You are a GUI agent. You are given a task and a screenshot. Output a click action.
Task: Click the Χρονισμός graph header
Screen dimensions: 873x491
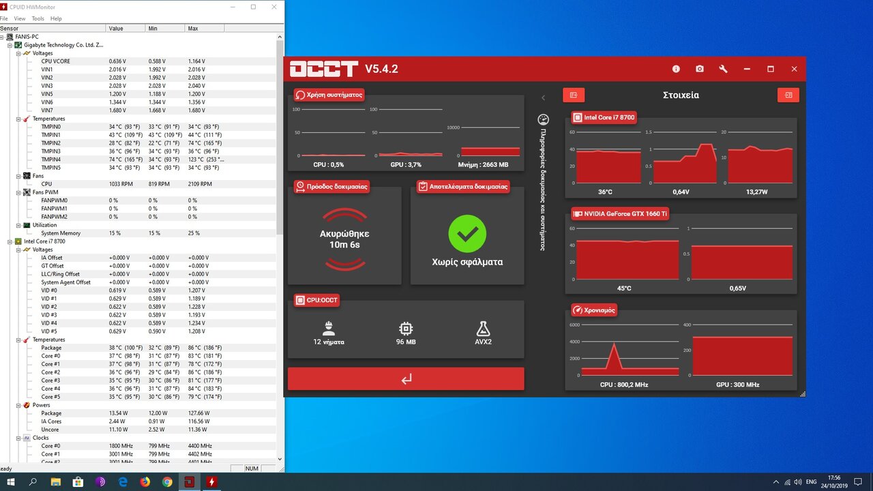pyautogui.click(x=594, y=310)
